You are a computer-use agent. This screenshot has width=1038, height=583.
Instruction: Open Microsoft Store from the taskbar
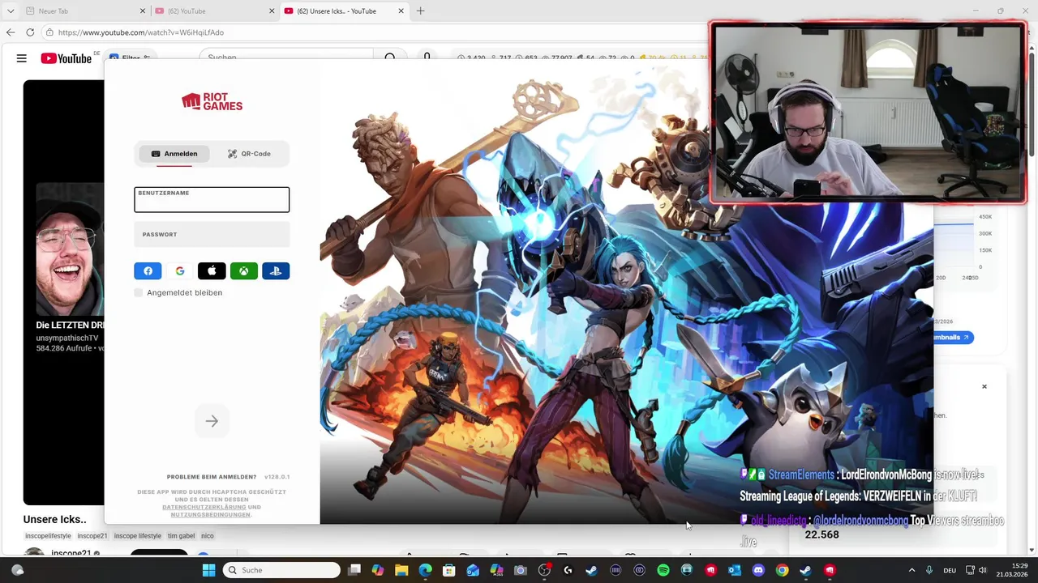pos(449,570)
